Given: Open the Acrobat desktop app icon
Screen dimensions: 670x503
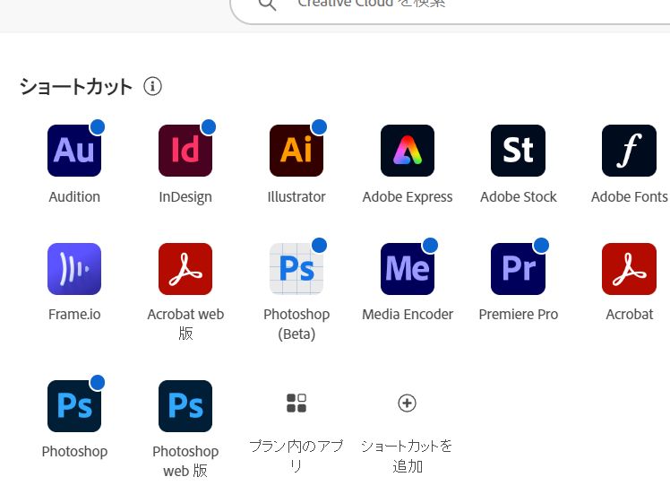Looking at the screenshot, I should [629, 269].
